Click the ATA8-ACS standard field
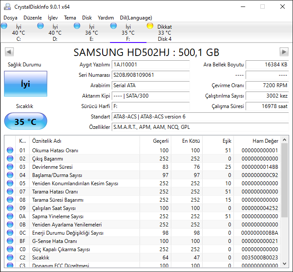 point(200,117)
